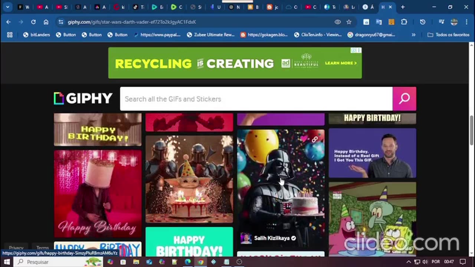Click the ad info icon on banner
Image resolution: width=475 pixels, height=267 pixels.
[354, 50]
